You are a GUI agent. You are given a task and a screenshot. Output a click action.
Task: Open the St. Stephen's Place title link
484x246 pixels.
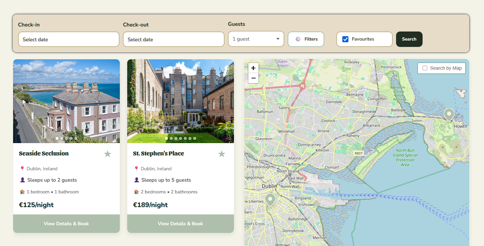tap(158, 153)
